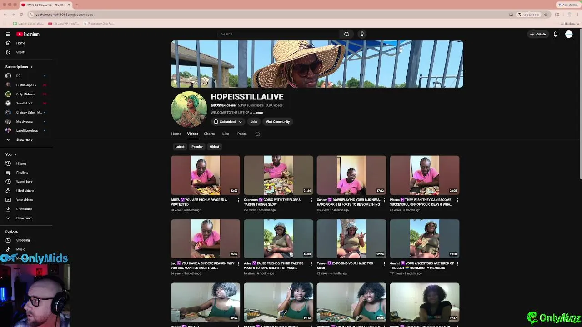Play ARIES highly favored video thumbnail
The height and width of the screenshot is (327, 582).
tap(206, 175)
